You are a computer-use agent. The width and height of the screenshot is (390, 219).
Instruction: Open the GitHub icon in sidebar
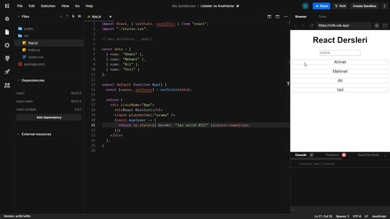pos(7,58)
